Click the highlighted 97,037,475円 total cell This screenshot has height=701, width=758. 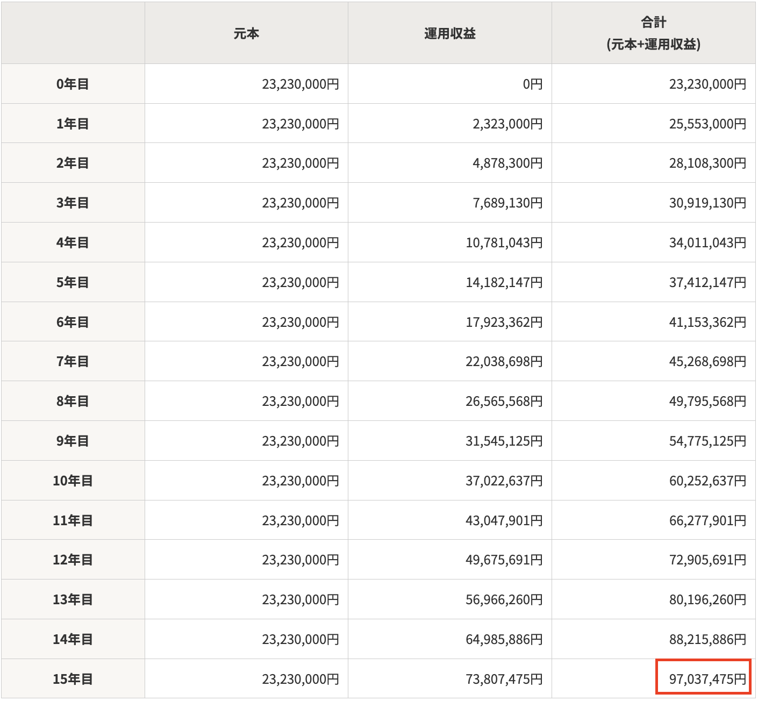[703, 678]
